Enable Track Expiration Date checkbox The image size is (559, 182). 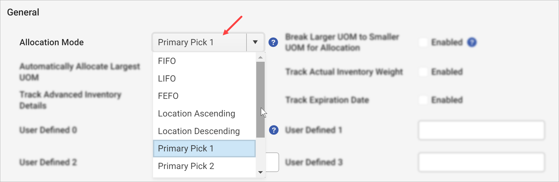point(423,100)
